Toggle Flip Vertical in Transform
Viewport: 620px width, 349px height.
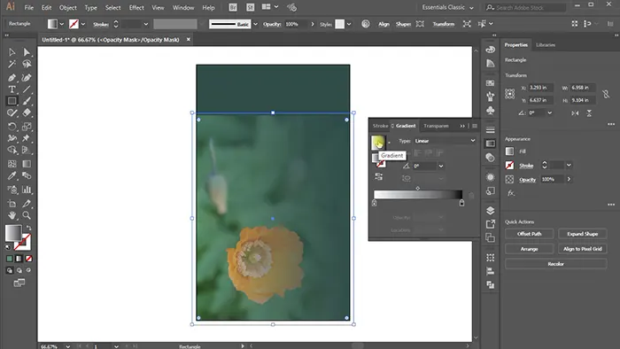(589, 113)
